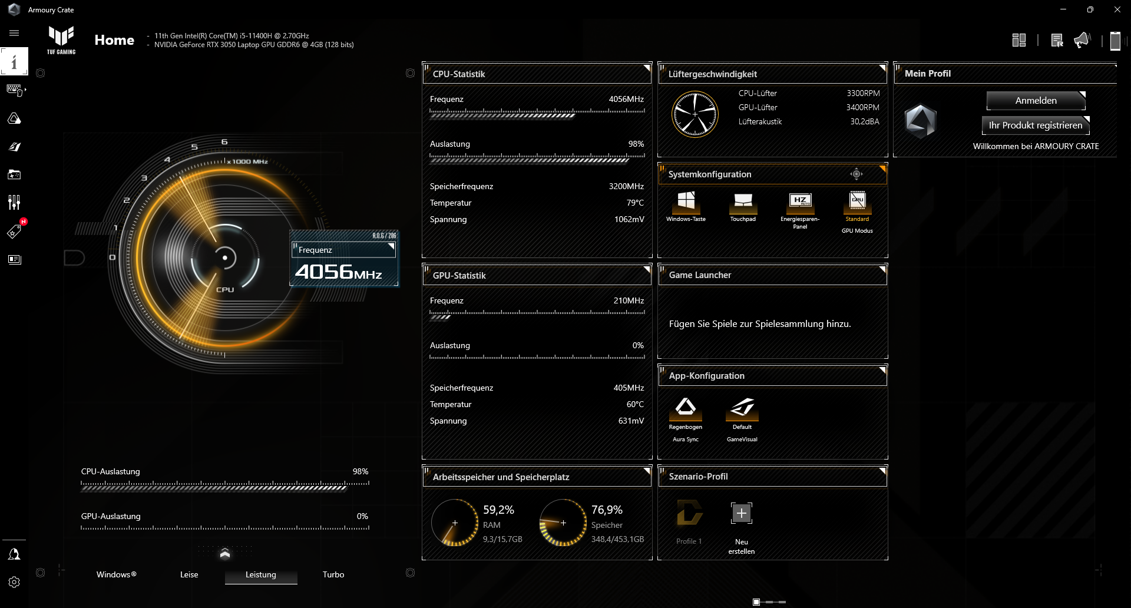Image resolution: width=1131 pixels, height=608 pixels.
Task: Click the '79°C' CPU Temperatur value
Action: pyautogui.click(x=635, y=203)
